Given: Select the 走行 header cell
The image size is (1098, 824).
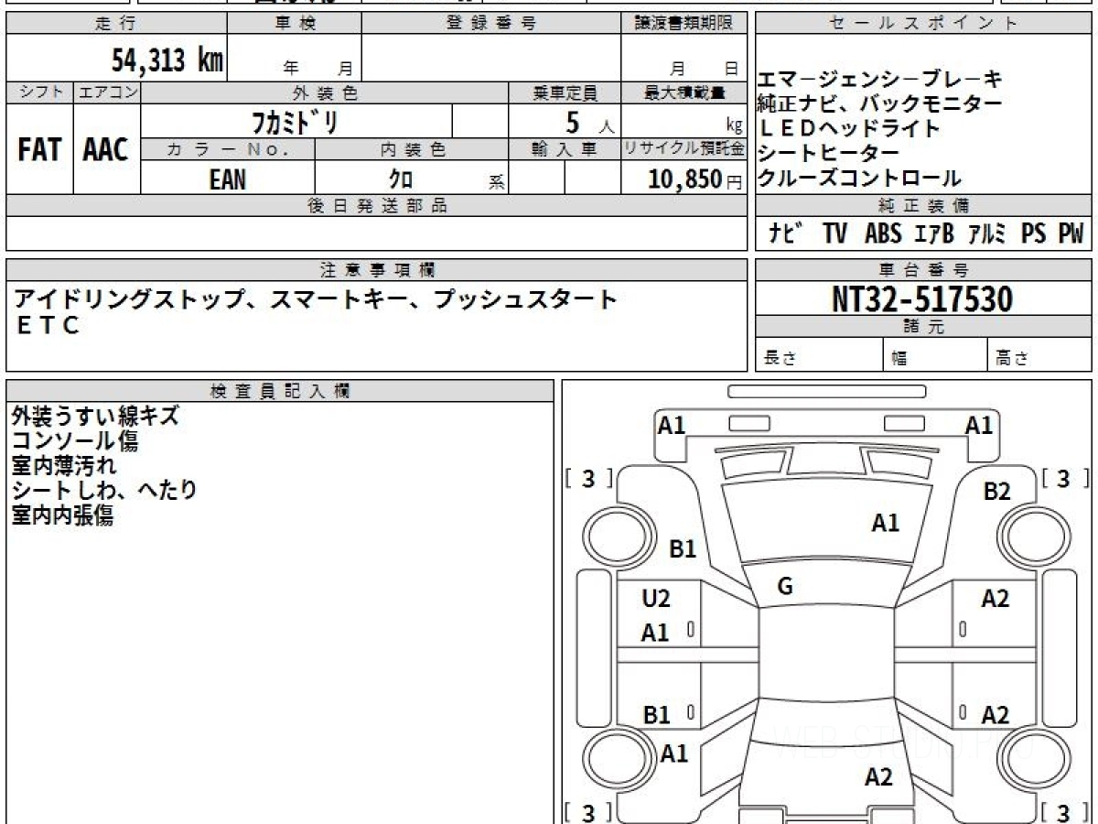Looking at the screenshot, I should click(116, 24).
